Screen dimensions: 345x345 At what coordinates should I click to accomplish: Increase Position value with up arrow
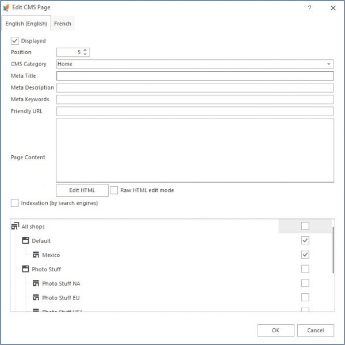click(x=86, y=50)
